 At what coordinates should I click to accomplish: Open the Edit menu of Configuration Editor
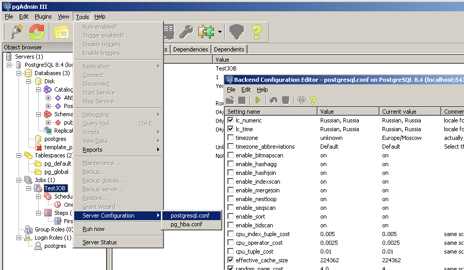click(246, 89)
